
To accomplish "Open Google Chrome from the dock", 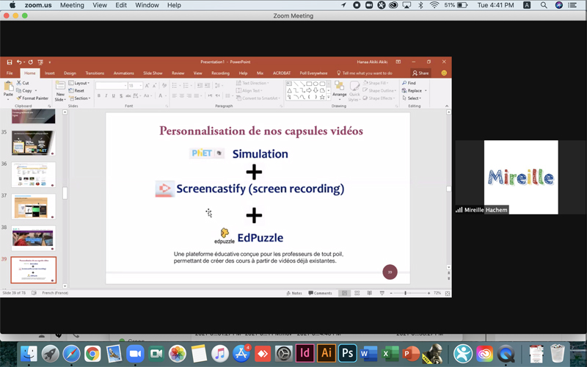I will pos(92,353).
